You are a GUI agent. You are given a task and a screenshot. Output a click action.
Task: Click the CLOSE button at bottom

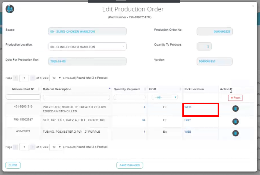click(x=13, y=165)
